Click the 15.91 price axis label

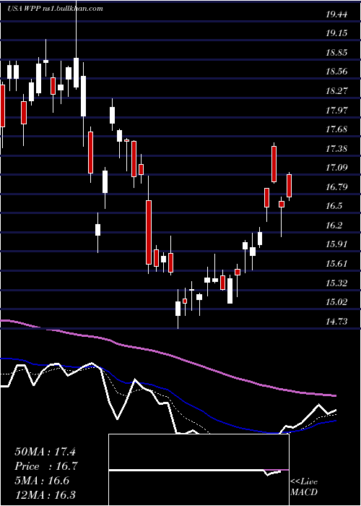click(x=337, y=244)
